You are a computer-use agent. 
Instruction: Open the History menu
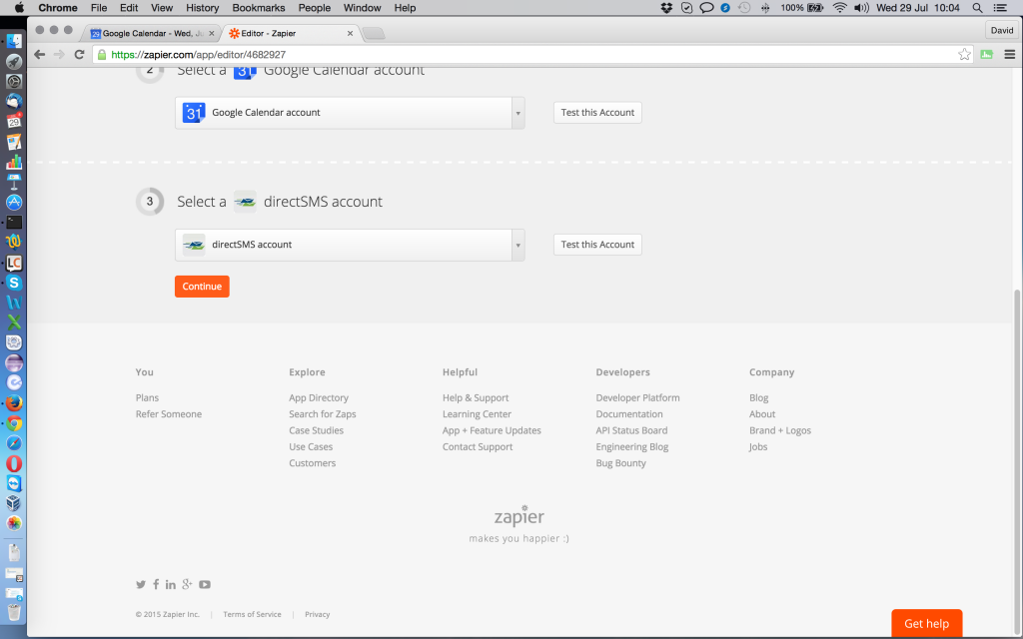202,8
